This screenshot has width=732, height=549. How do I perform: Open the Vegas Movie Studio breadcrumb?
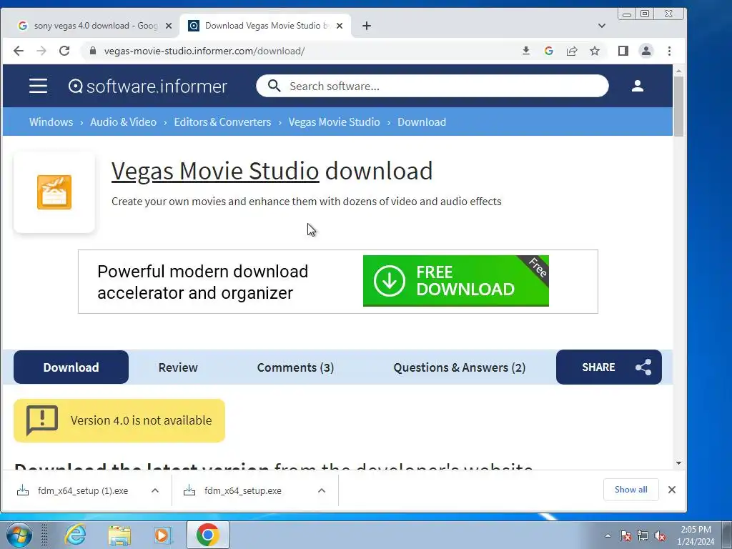(335, 122)
